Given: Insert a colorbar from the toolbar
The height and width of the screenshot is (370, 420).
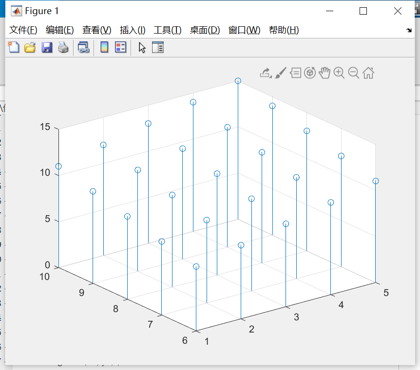Looking at the screenshot, I should coord(104,47).
